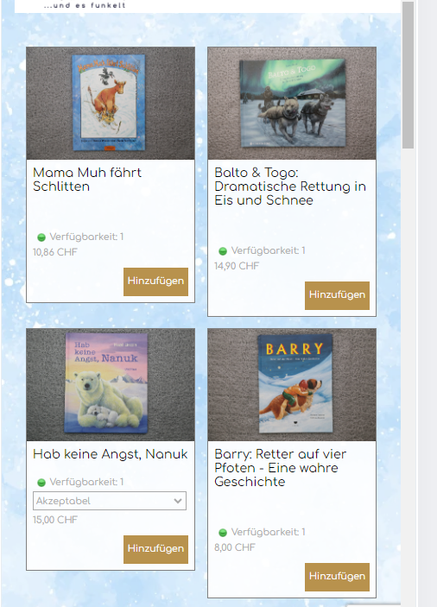Open the Hab keine Angst, Nanuk cover image
This screenshot has height=607, width=437.
(x=111, y=385)
